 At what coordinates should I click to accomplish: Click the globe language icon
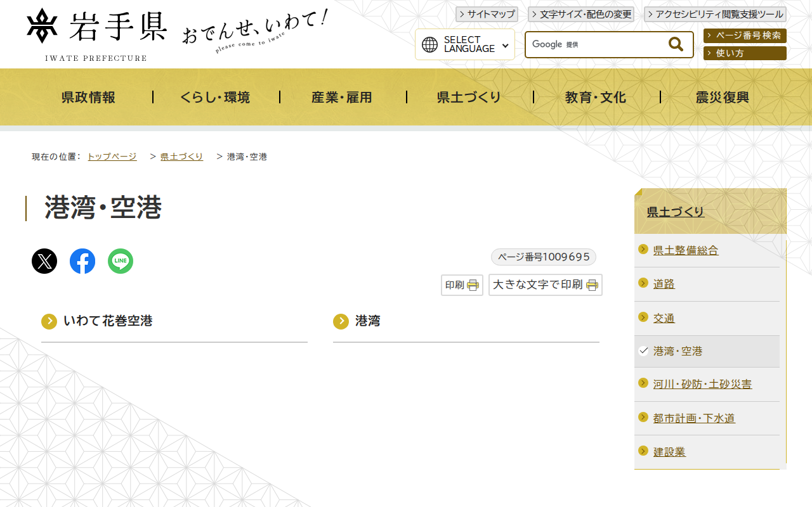[430, 44]
